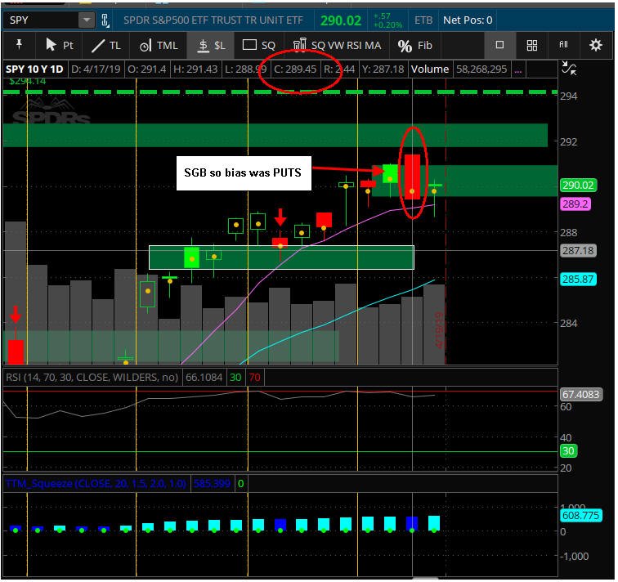Select the Pointer (Pt) tool
618x582 pixels.
tap(60, 45)
